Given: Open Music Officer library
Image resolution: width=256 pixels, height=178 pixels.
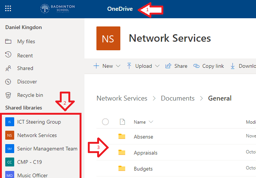Looking at the screenshot, I should pyautogui.click(x=33, y=175).
